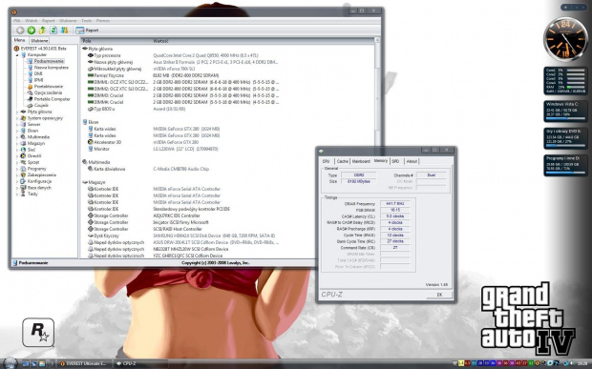Open Przetaktowanie (overclock) tree entry

(49, 87)
